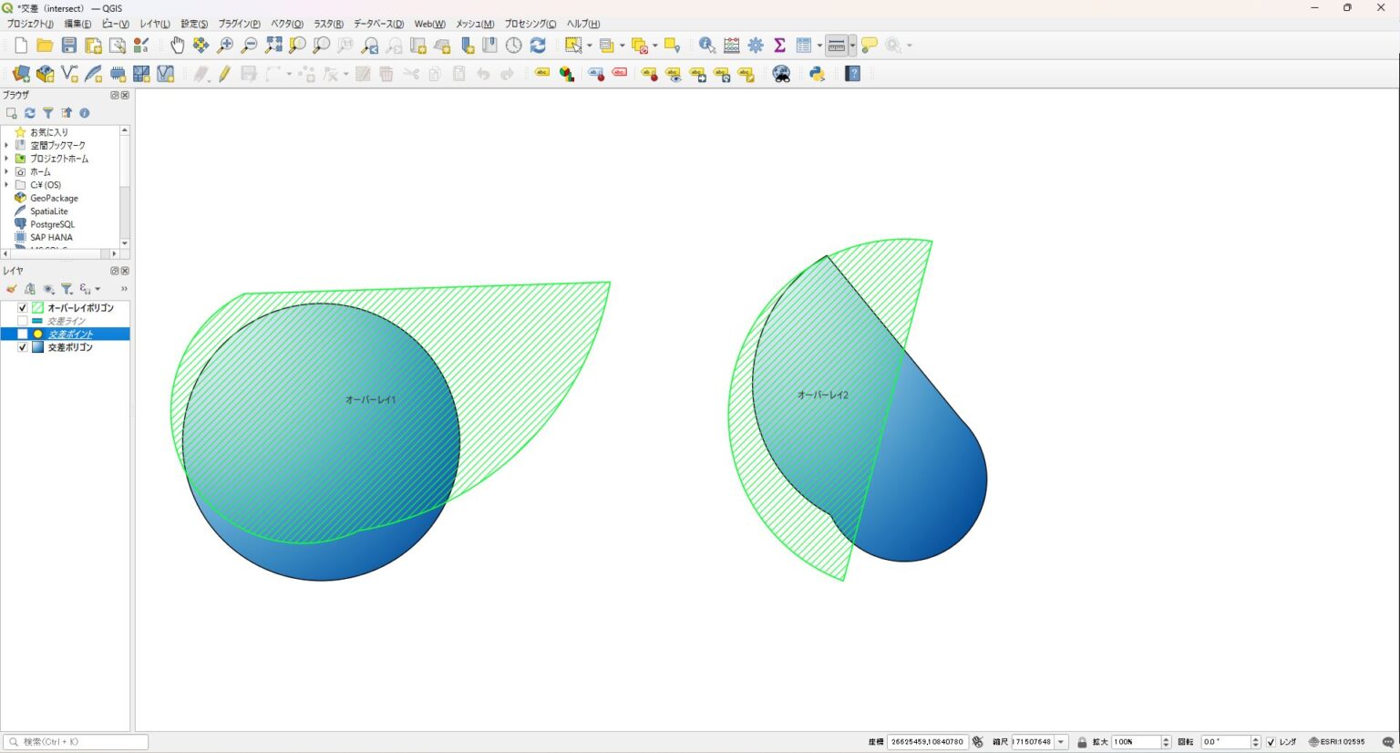Open the Python console icon
Image resolution: width=1400 pixels, height=753 pixels.
pos(817,74)
